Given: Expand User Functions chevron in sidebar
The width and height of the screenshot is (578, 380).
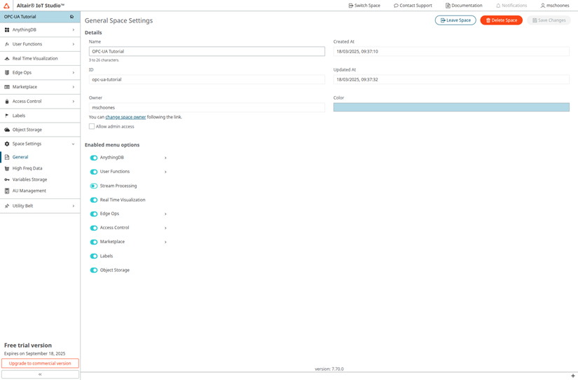Looking at the screenshot, I should point(74,44).
